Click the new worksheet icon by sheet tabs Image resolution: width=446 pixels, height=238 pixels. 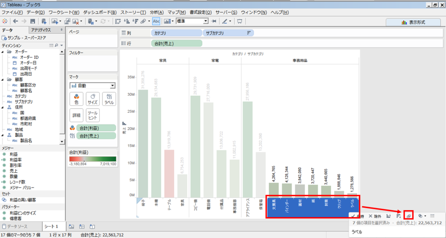pyautogui.click(x=71, y=226)
